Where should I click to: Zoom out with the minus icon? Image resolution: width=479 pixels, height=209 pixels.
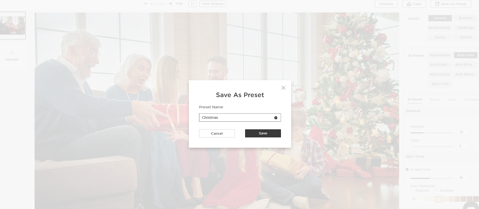click(145, 4)
